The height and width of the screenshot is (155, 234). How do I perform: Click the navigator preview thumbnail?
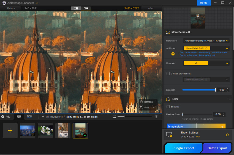coord(198,18)
